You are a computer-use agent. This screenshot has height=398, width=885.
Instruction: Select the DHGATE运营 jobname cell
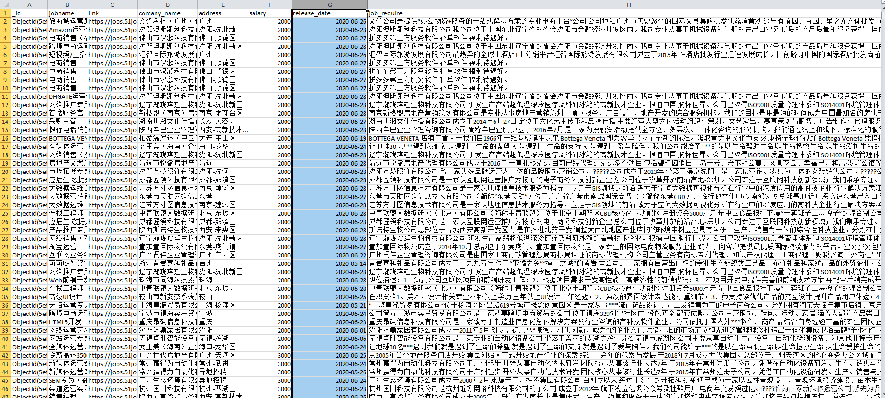click(67, 96)
